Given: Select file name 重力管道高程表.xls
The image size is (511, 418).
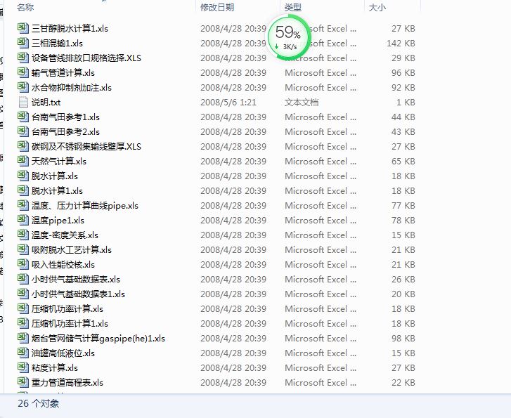Looking at the screenshot, I should tap(67, 382).
